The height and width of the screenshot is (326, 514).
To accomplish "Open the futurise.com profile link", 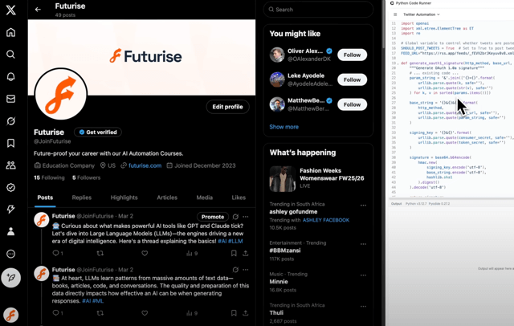I will click(145, 165).
